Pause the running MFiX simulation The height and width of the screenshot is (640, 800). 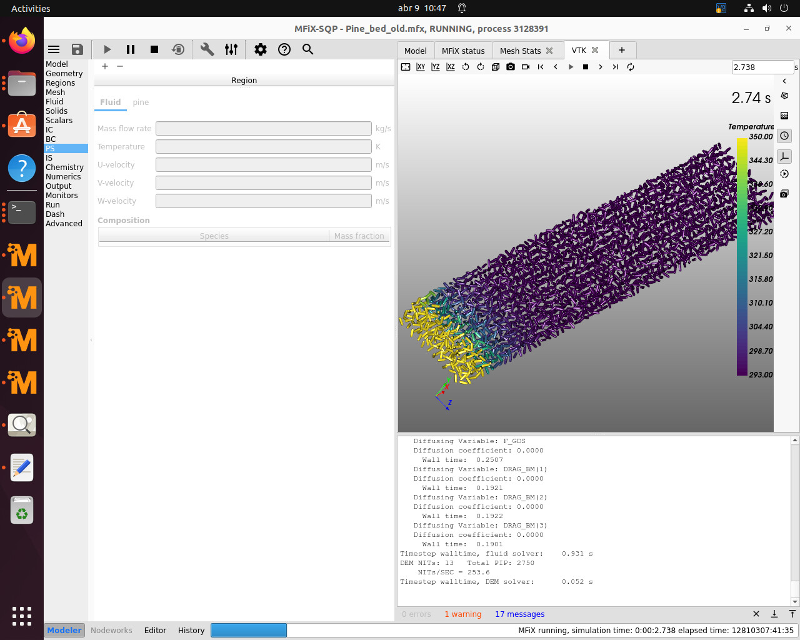(x=131, y=49)
